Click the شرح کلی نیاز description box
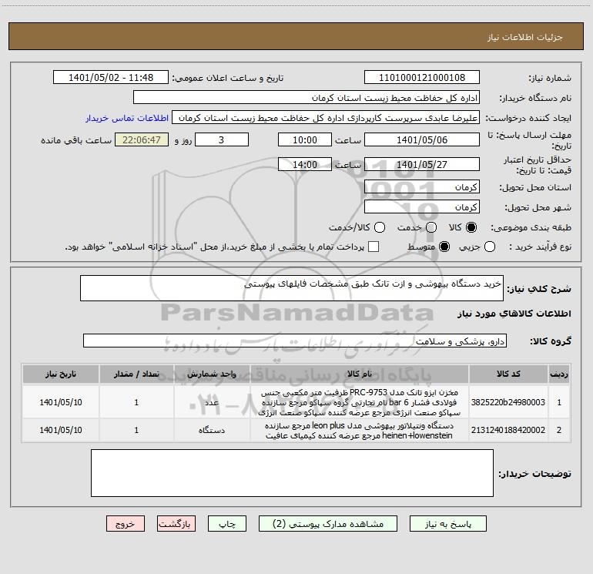Screen dimensions: 593x574 coord(292,288)
